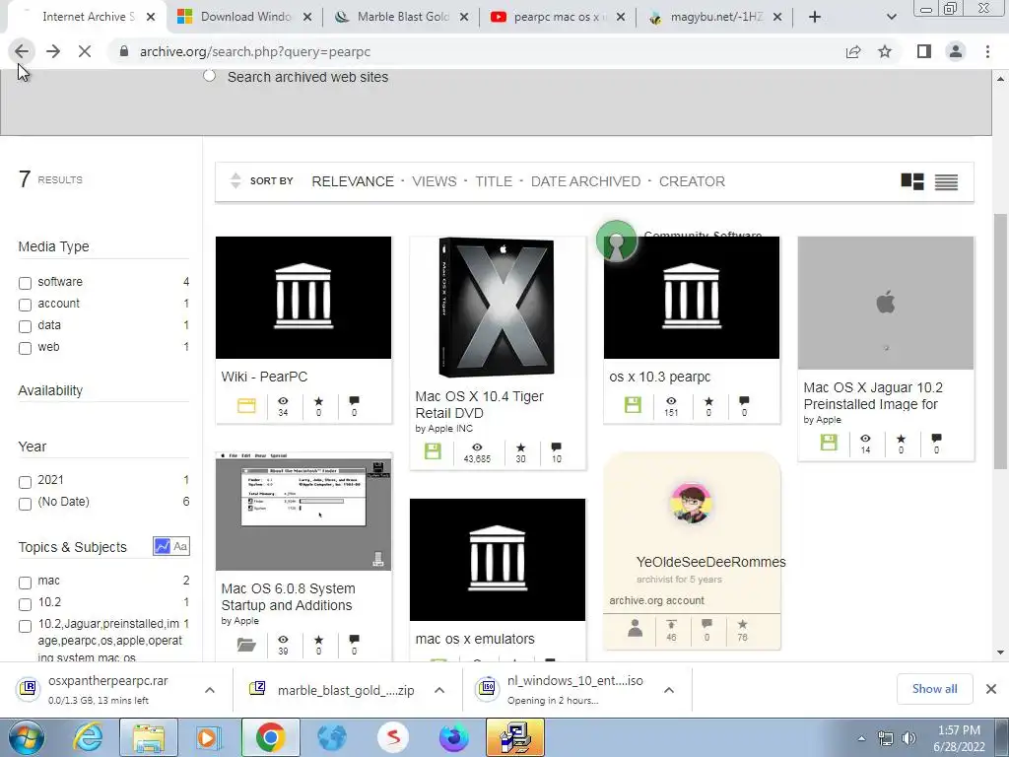Click the software floppy icon on os x 10.3 pearpc

pyautogui.click(x=633, y=405)
